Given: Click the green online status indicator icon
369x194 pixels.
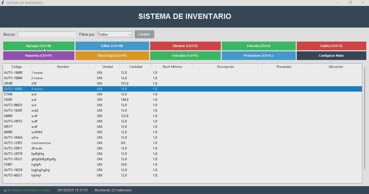Looking at the screenshot, I should coord(5,190).
